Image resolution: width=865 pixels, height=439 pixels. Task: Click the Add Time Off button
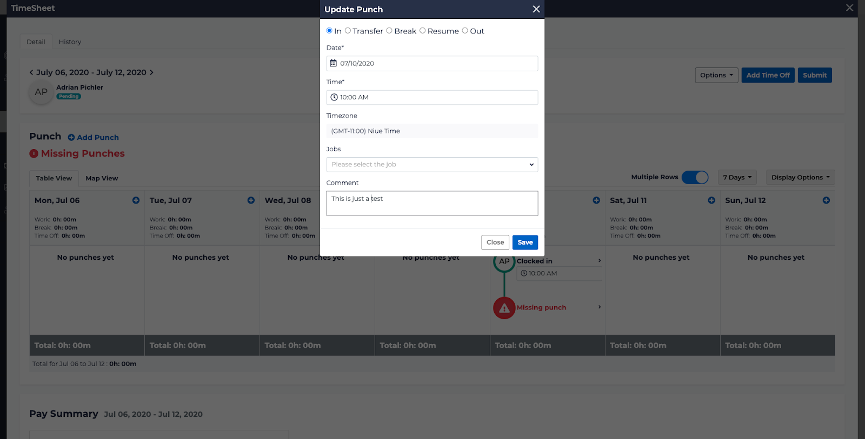click(768, 75)
